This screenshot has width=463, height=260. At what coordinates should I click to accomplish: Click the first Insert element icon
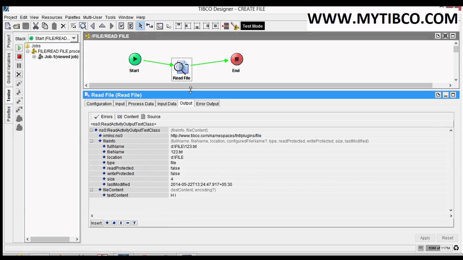pyautogui.click(x=107, y=223)
